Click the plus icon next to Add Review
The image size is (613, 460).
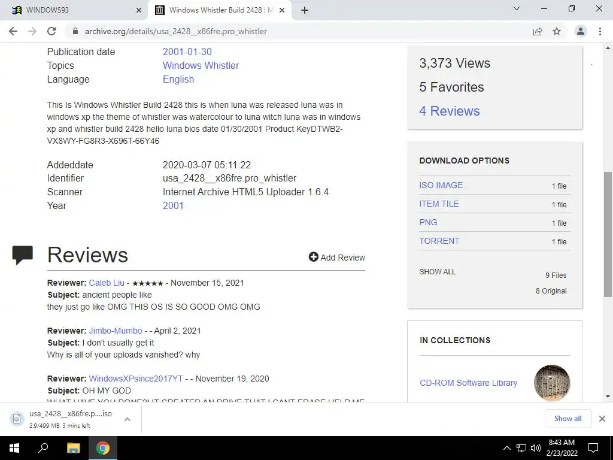313,256
